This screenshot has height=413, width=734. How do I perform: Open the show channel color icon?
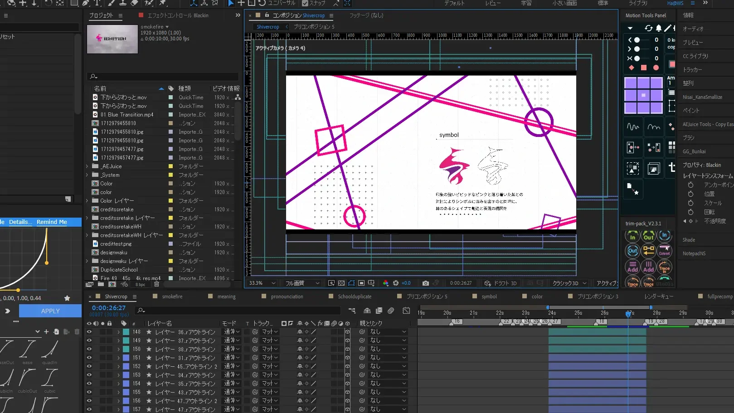(385, 283)
